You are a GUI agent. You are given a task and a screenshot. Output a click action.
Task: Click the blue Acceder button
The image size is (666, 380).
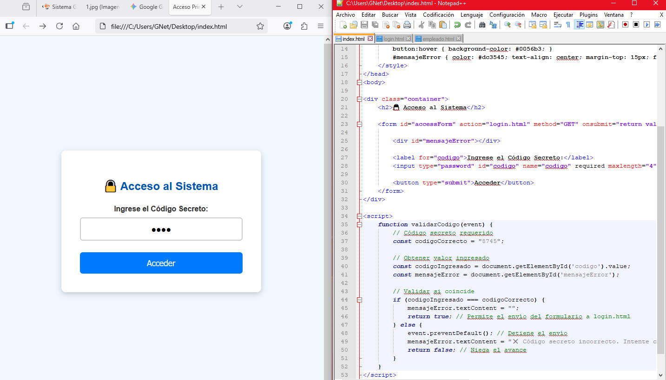pyautogui.click(x=161, y=263)
